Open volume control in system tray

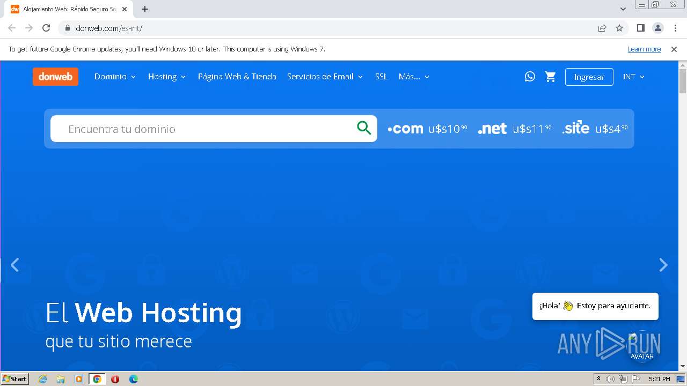click(610, 379)
